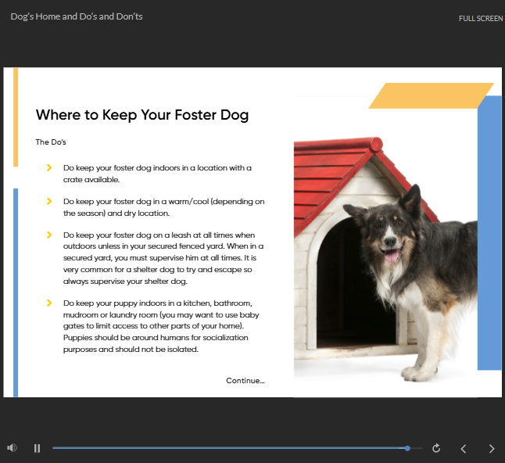The height and width of the screenshot is (463, 505).
Task: Click the chevron beside warm/cool location bullet
Action: point(50,202)
